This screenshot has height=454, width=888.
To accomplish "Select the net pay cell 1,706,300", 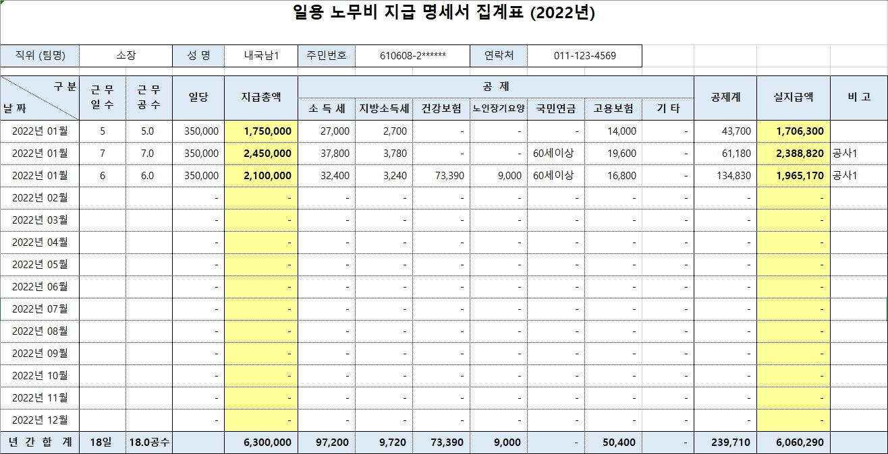I will [793, 131].
